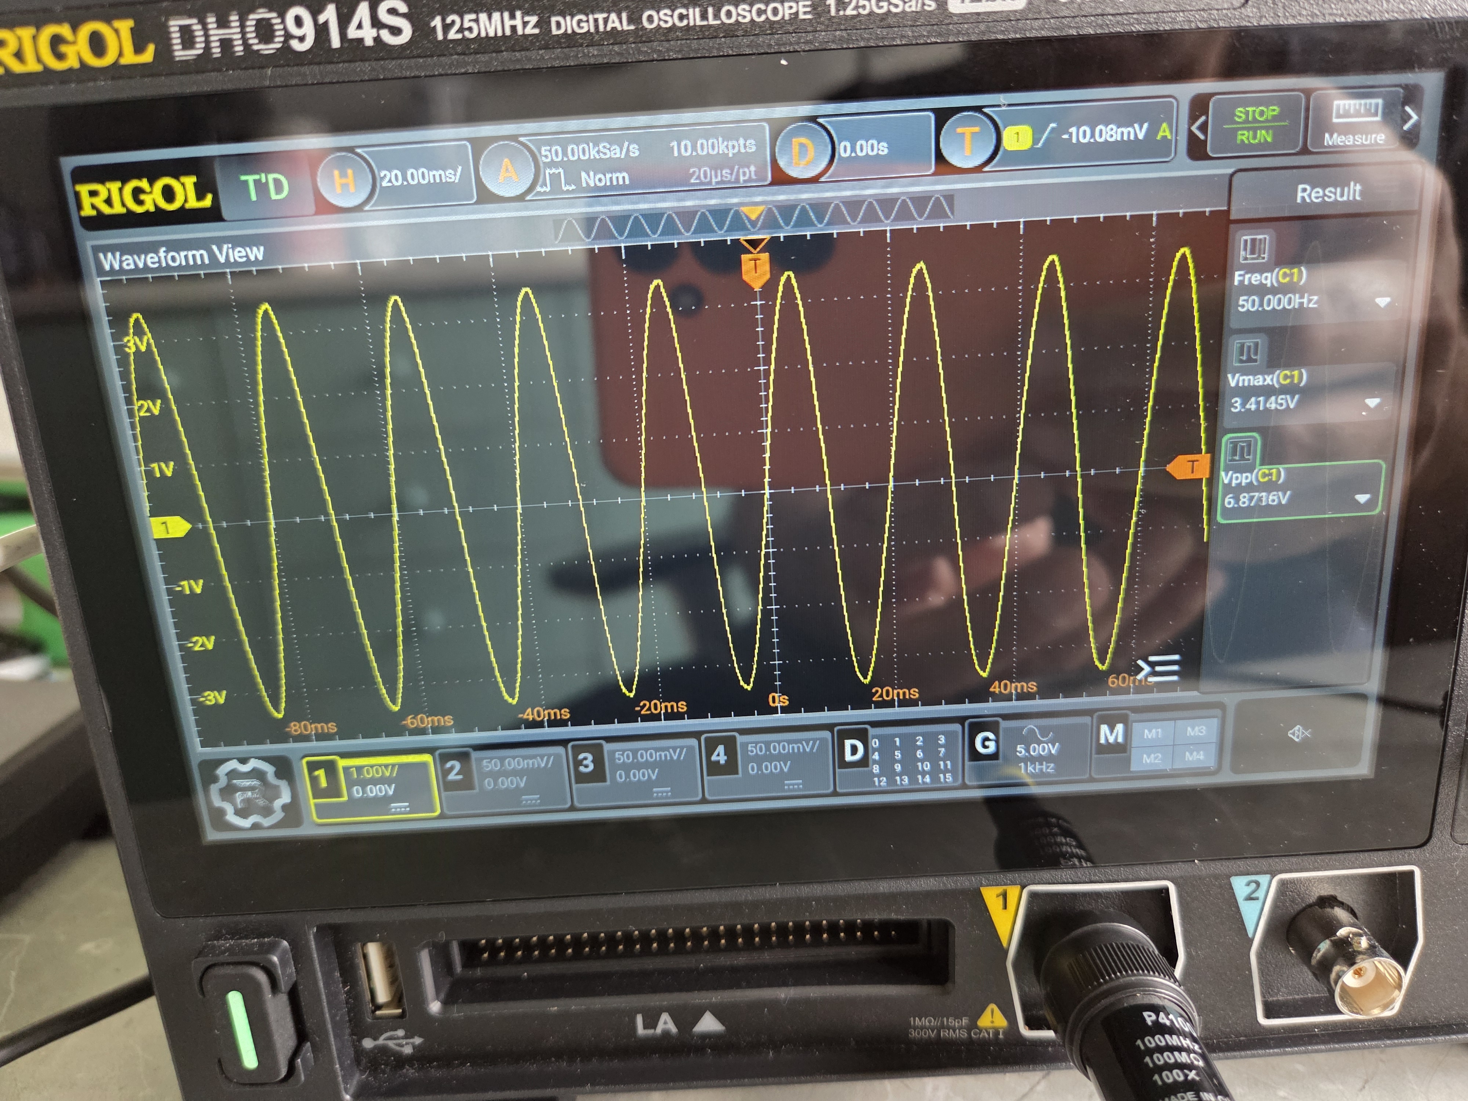Select the M1 math button

click(x=1153, y=733)
